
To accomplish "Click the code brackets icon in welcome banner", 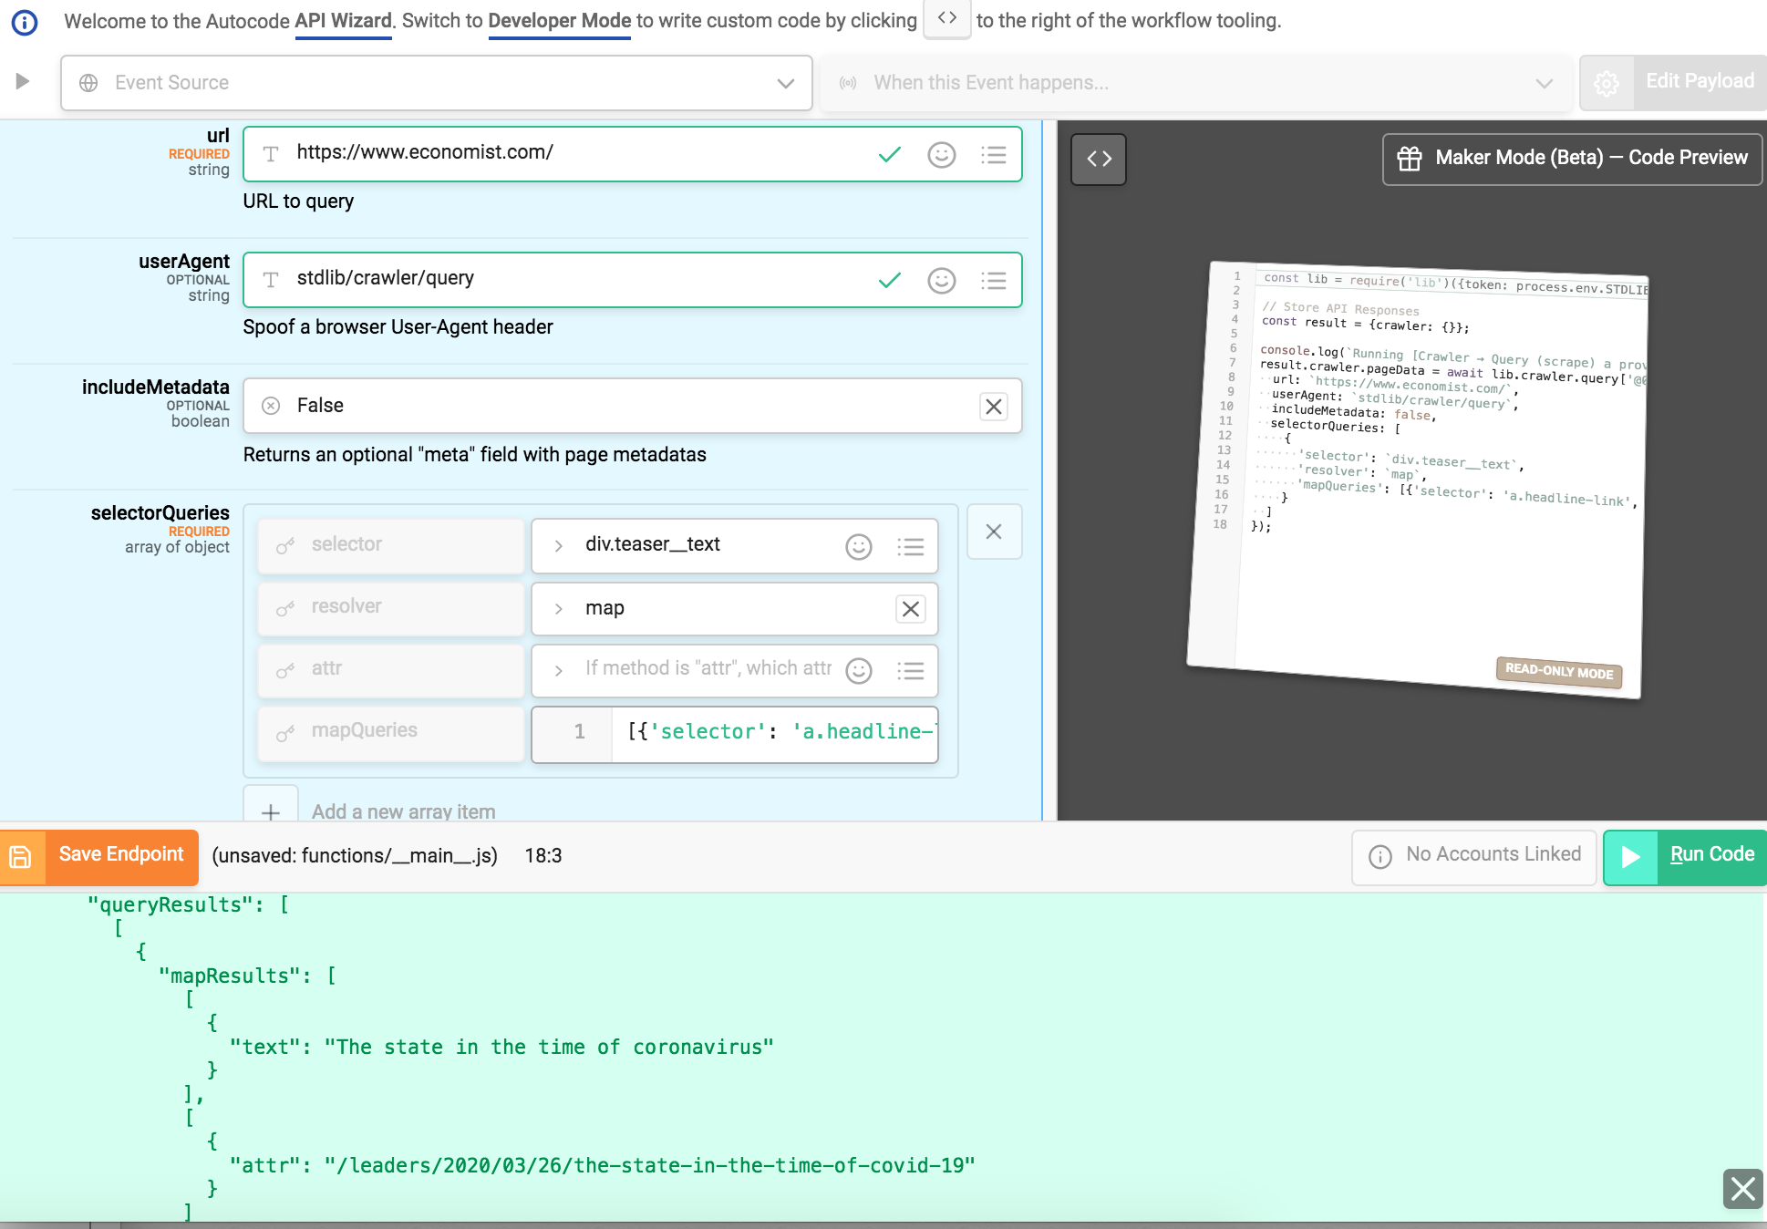I will pyautogui.click(x=947, y=18).
